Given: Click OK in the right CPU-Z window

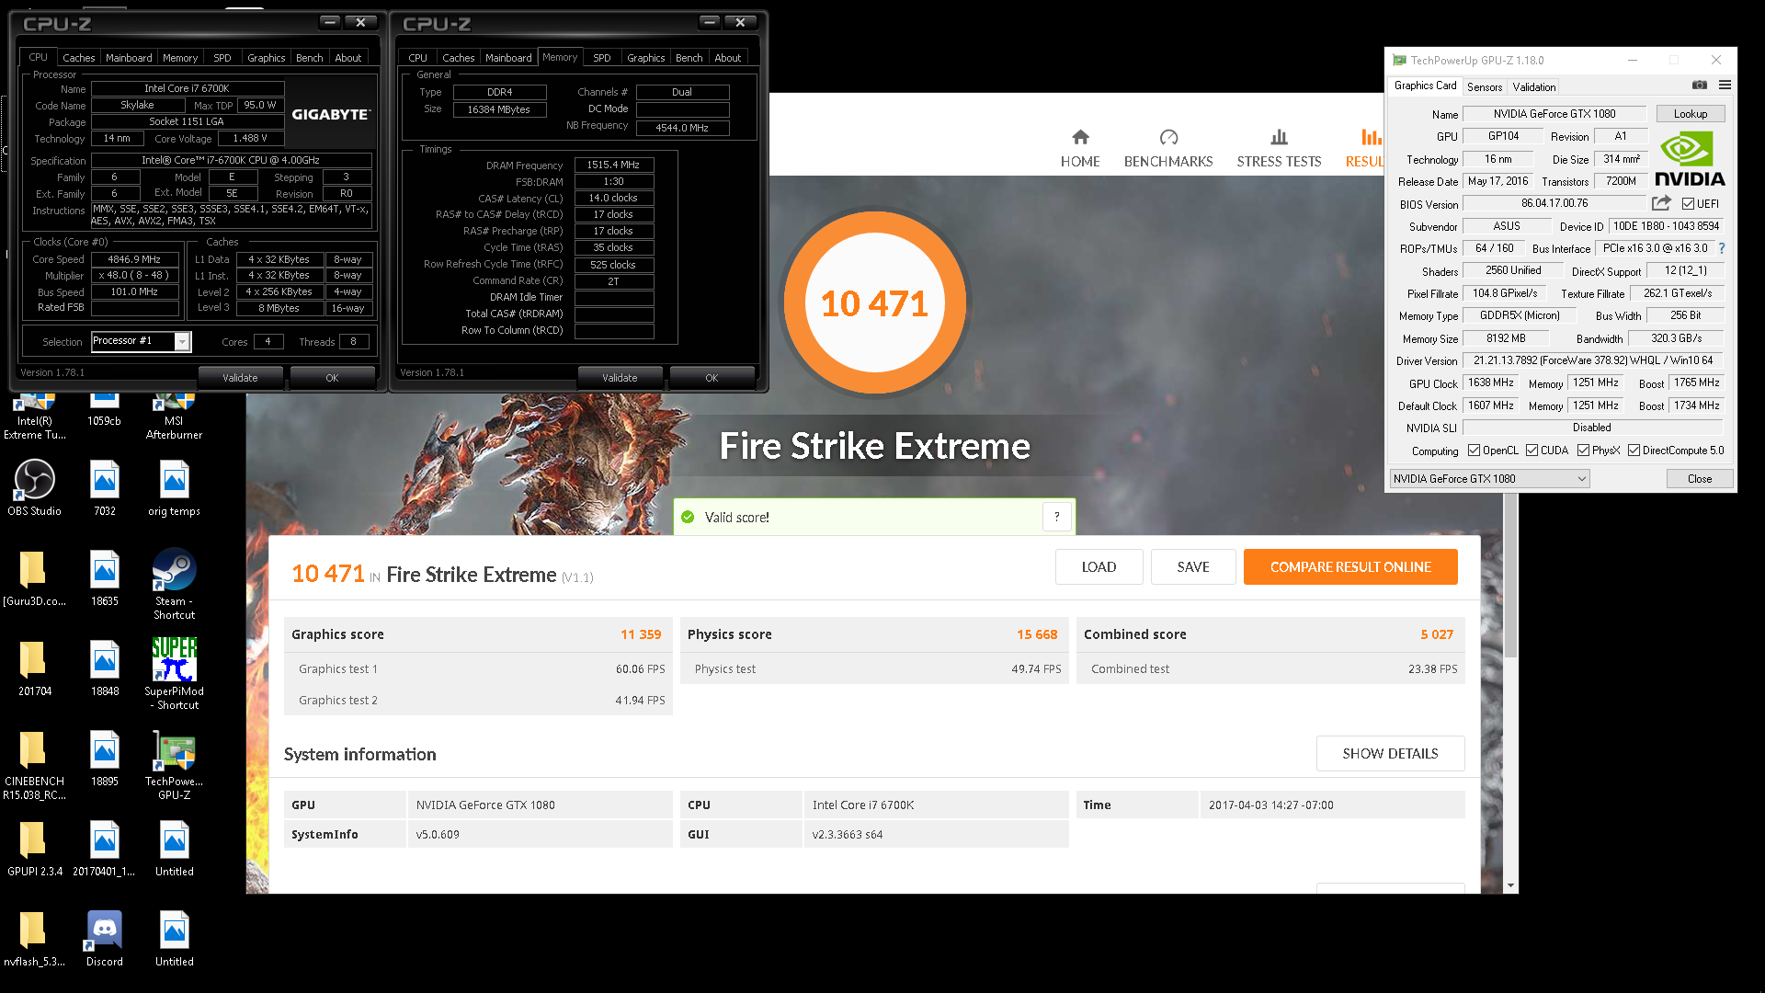Looking at the screenshot, I should coord(712,377).
